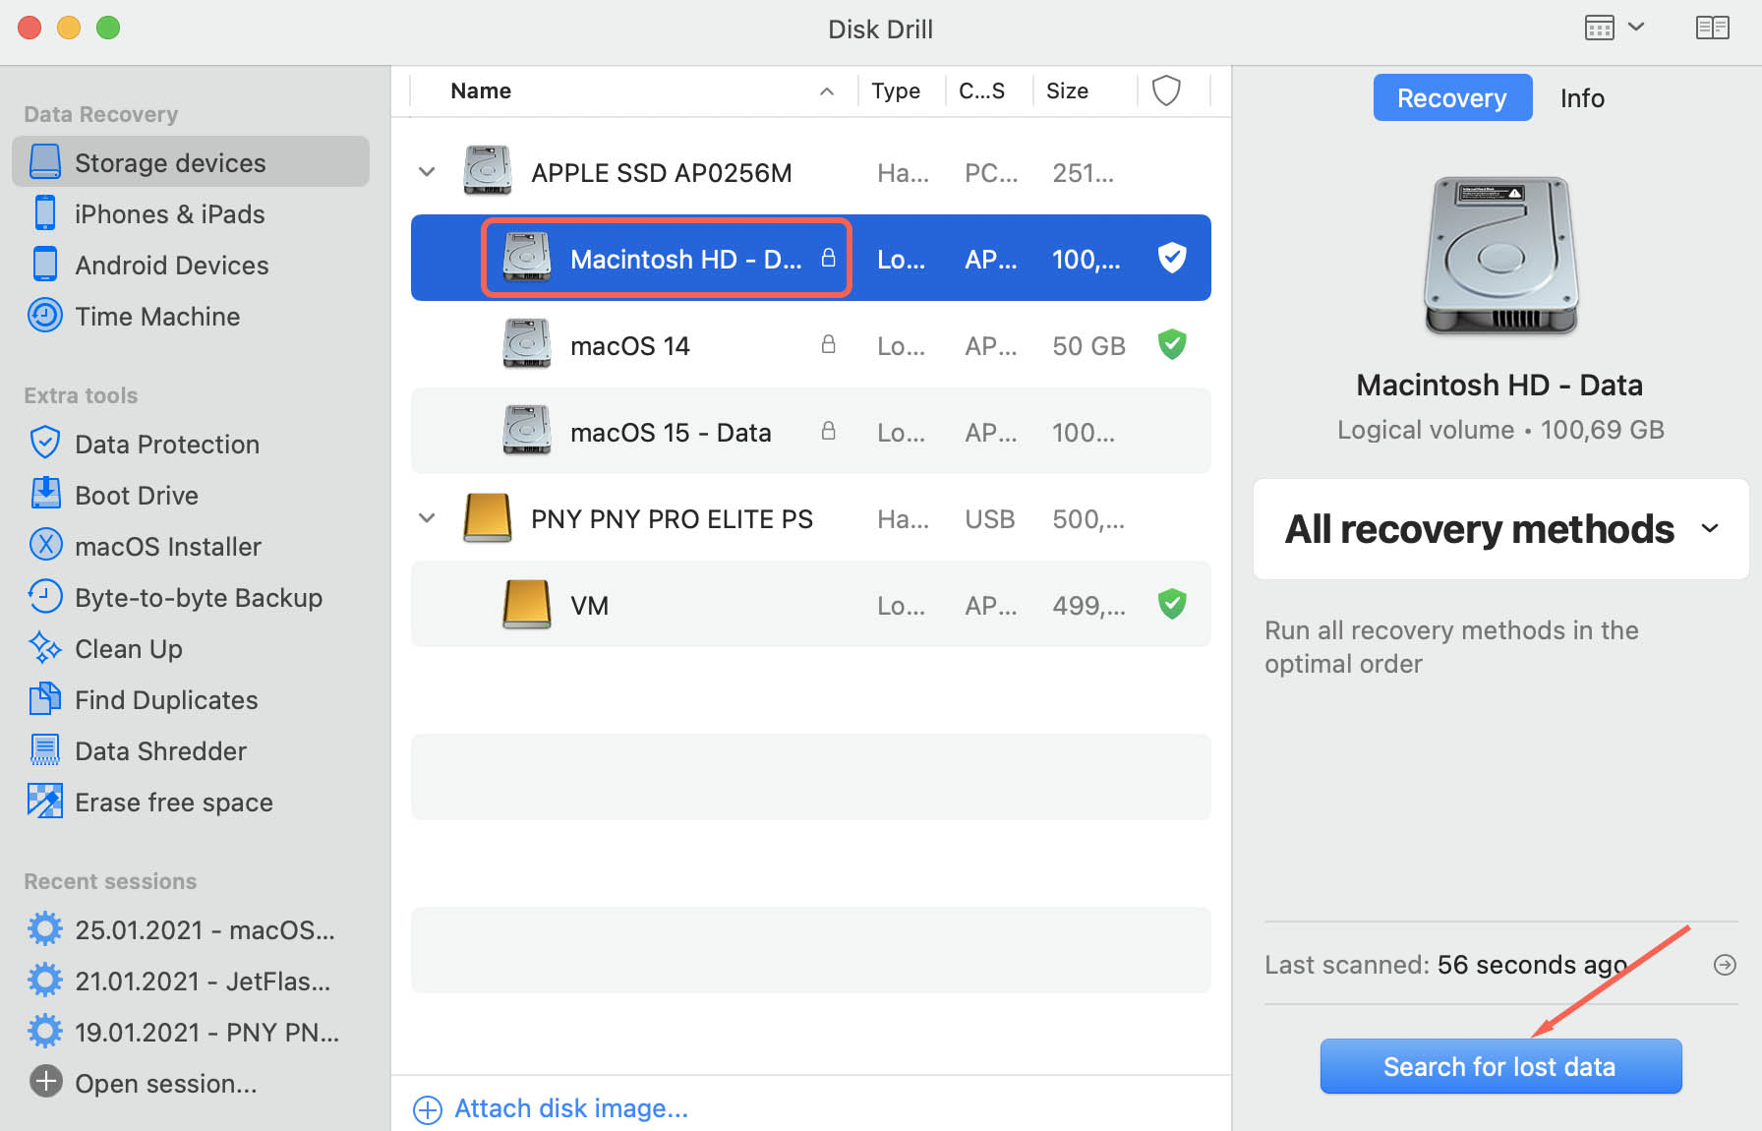The image size is (1762, 1131).
Task: Click Search for lost data button
Action: [1500, 1066]
